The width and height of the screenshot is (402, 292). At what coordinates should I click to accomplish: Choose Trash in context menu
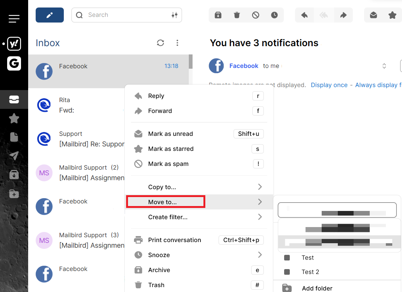tap(199, 285)
